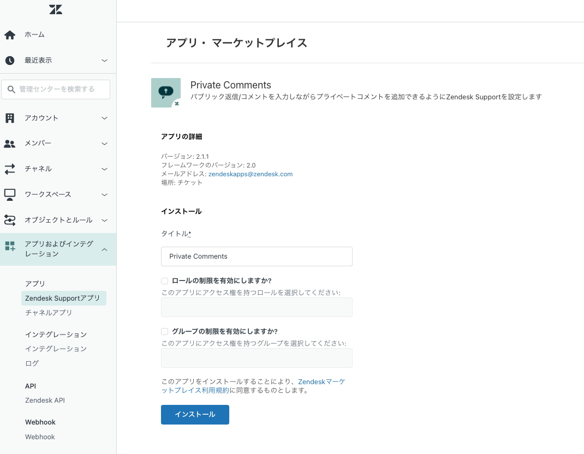Expand the オブジェクトとルール chevron
The width and height of the screenshot is (584, 454).
coord(105,220)
